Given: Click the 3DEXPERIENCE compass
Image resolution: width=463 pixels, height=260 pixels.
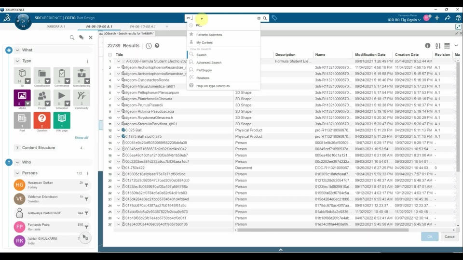Looking at the screenshot, I should (x=23, y=22).
